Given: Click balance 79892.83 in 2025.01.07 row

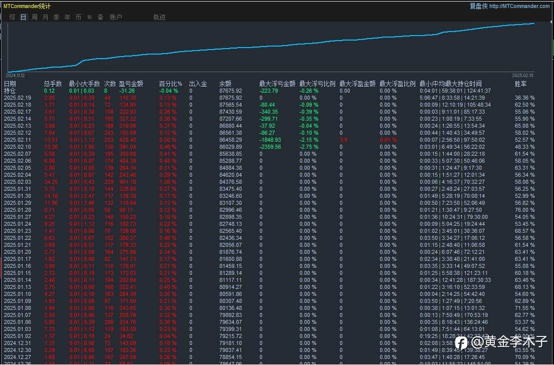Looking at the screenshot, I should 231,315.
